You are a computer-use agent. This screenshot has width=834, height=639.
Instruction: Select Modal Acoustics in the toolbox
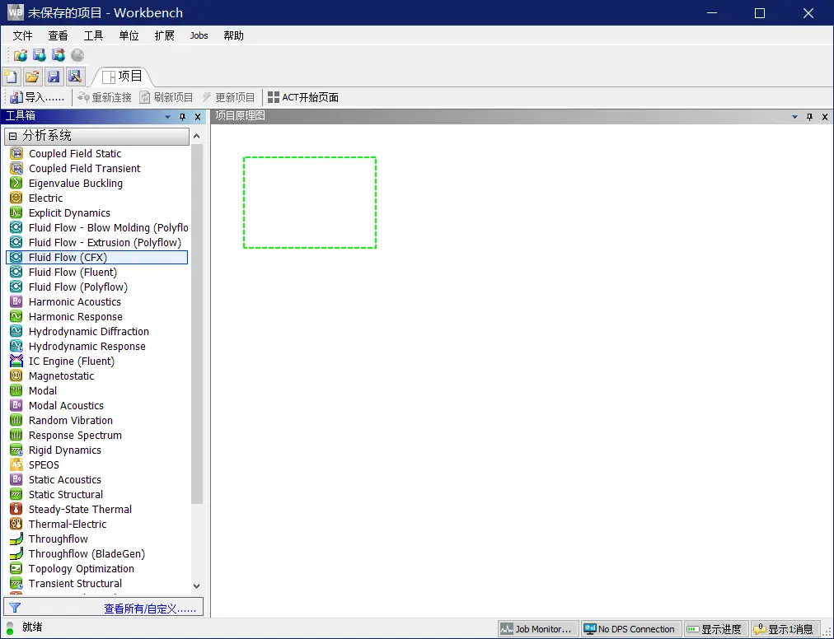(98, 406)
